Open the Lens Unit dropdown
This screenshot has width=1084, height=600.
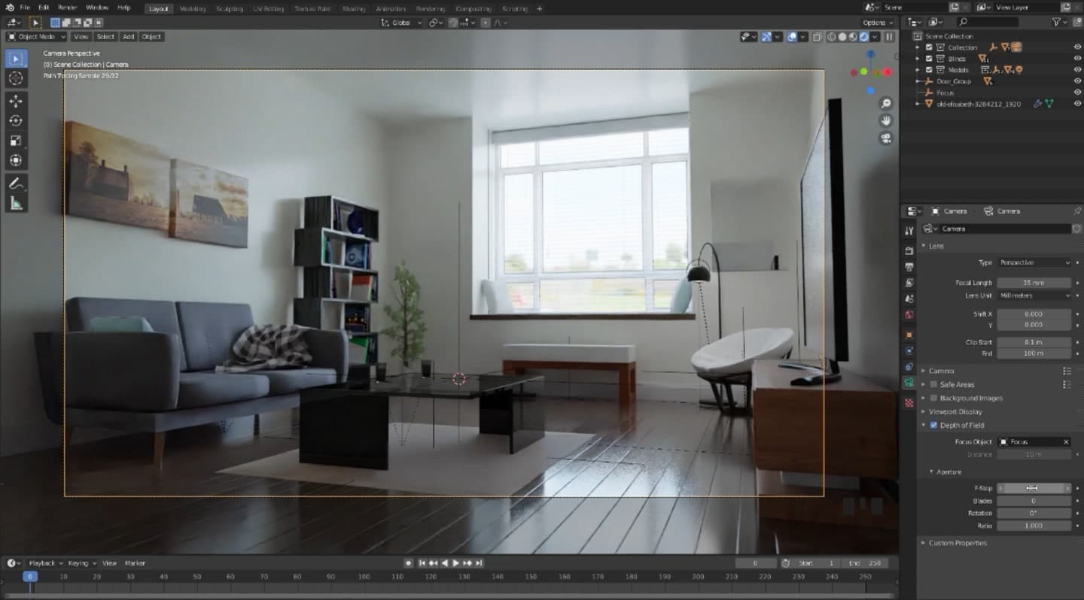pyautogui.click(x=1035, y=295)
